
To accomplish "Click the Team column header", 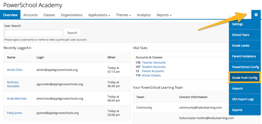I will tap(140, 97).
